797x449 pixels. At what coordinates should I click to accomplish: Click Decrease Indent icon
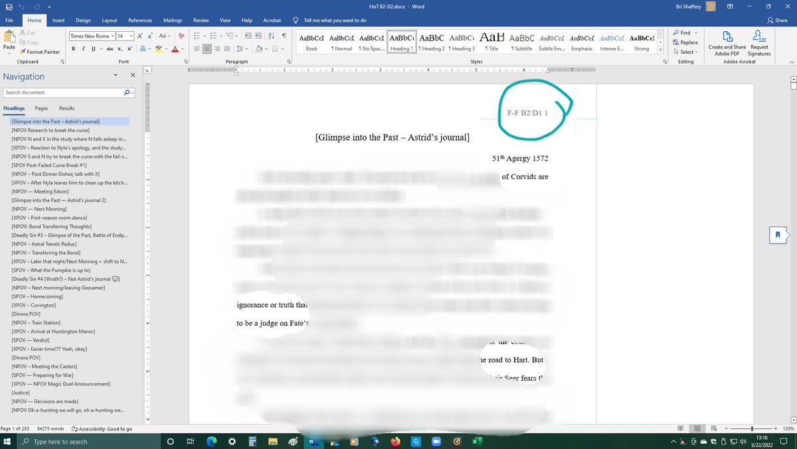pos(248,36)
